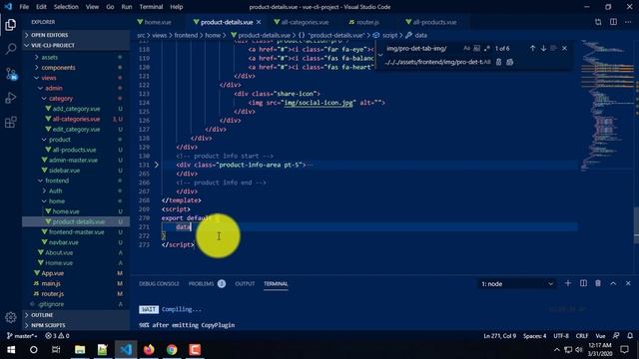Open add_category.vue in explorer
The image size is (639, 359).
click(76, 109)
